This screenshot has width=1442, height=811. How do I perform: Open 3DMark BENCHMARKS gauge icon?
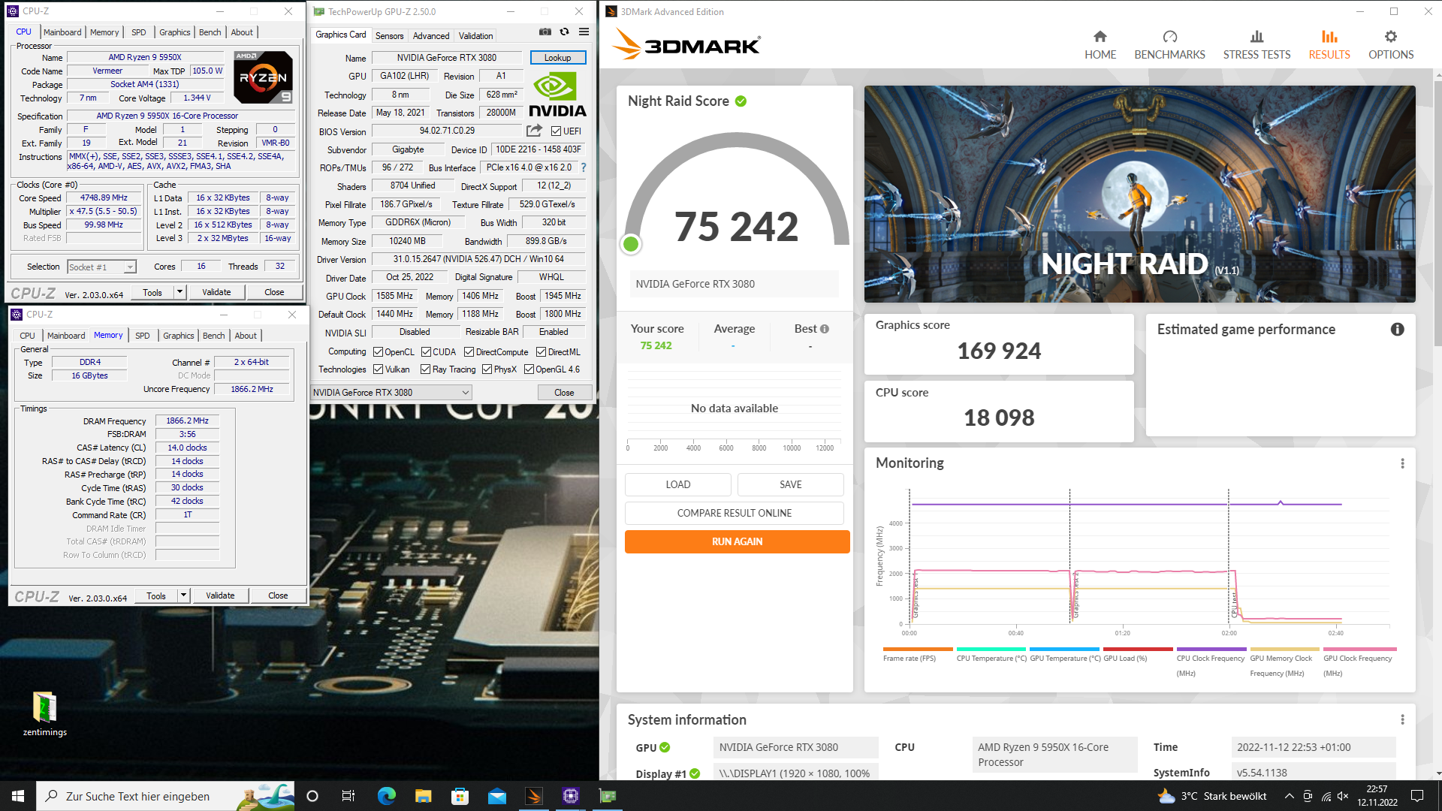click(x=1169, y=37)
